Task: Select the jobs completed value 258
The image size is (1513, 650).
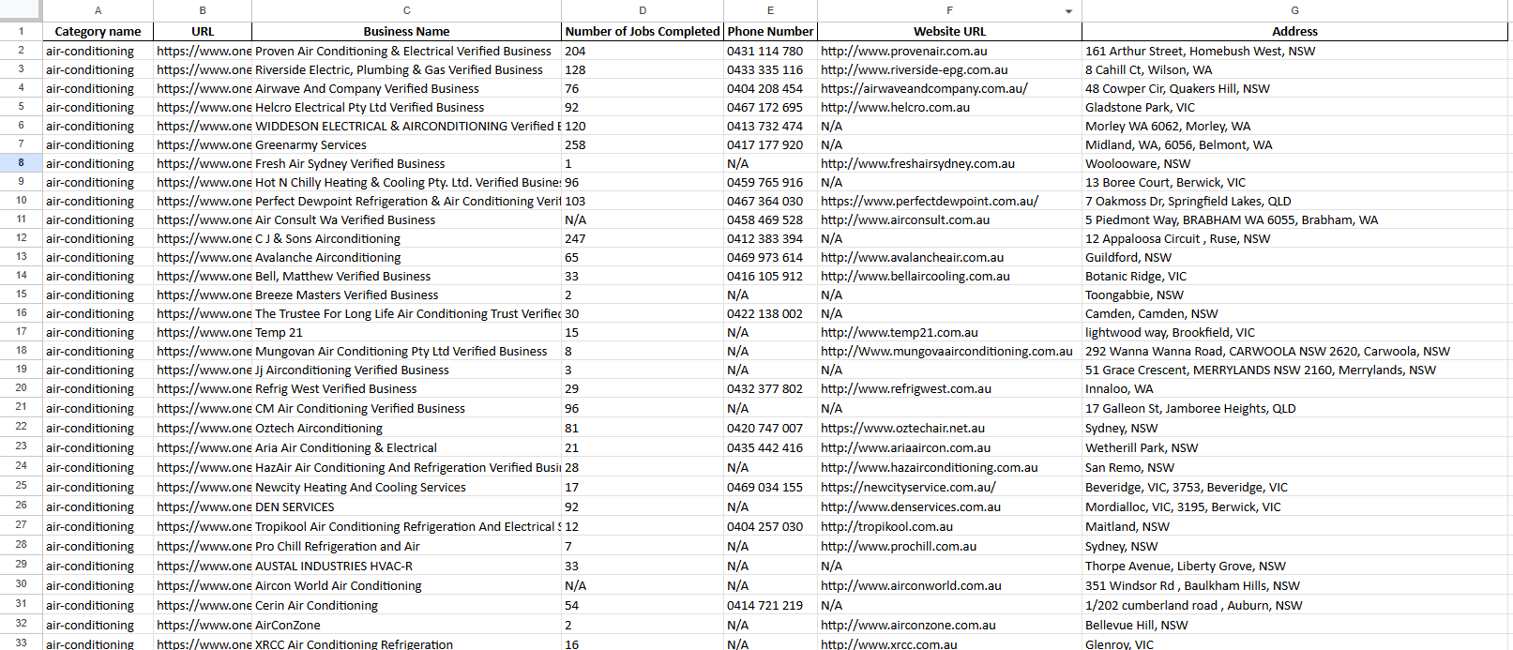Action: pyautogui.click(x=643, y=144)
